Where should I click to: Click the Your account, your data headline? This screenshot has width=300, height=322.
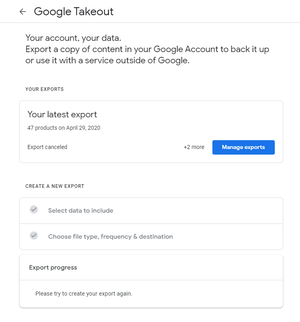tap(73, 38)
